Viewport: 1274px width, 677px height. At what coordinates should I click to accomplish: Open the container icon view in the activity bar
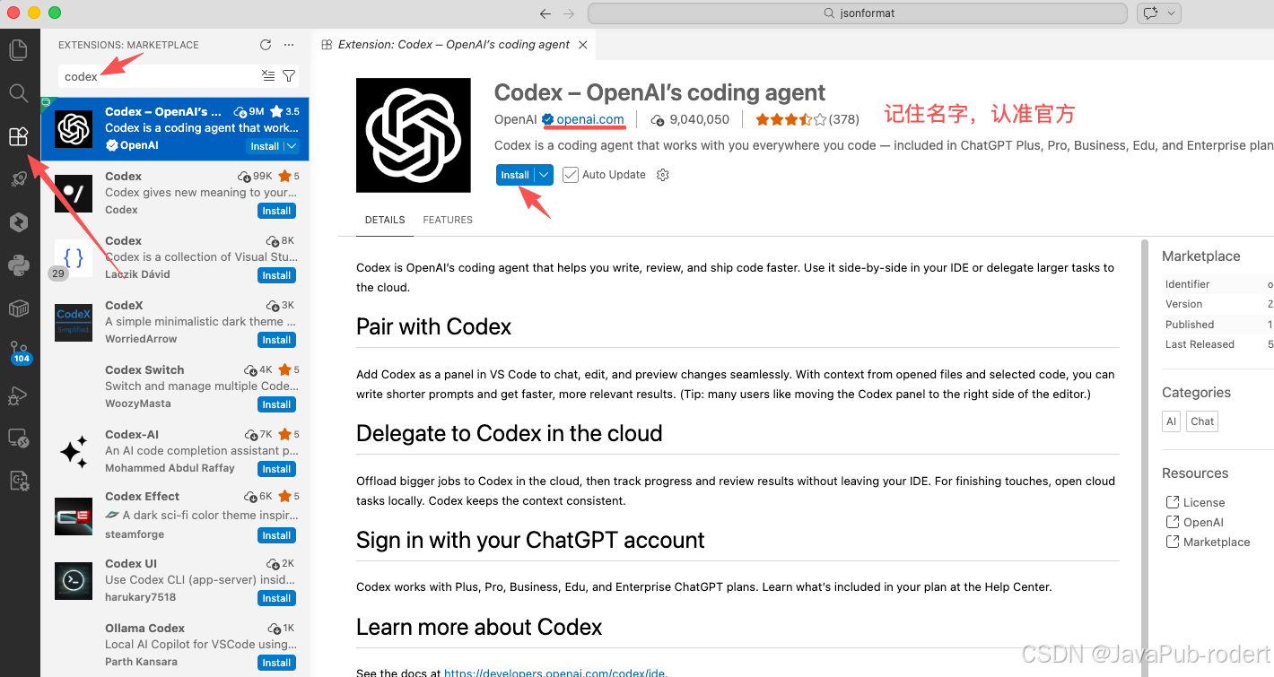click(18, 309)
